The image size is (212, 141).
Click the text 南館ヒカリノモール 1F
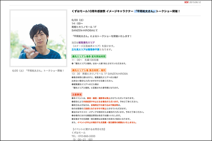(x=84, y=27)
